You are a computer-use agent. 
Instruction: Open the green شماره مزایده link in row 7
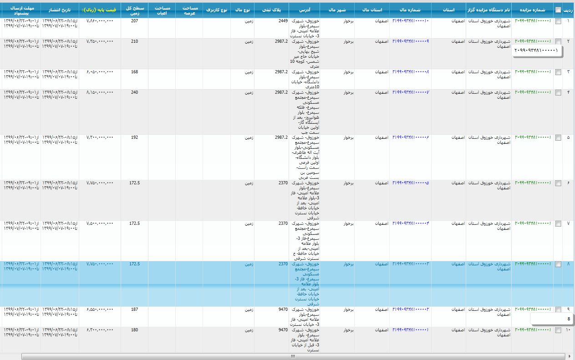click(532, 223)
